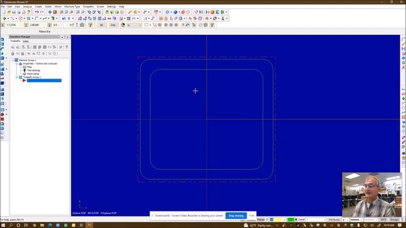Screen dimensions: 406x228
Task: Click the All selection button
Action: tap(101, 25)
